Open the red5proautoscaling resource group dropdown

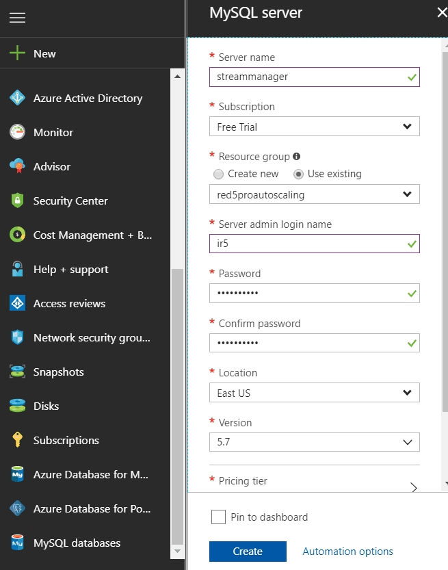point(315,194)
